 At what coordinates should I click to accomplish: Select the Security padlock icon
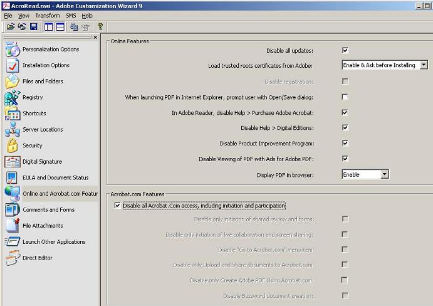[x=12, y=145]
